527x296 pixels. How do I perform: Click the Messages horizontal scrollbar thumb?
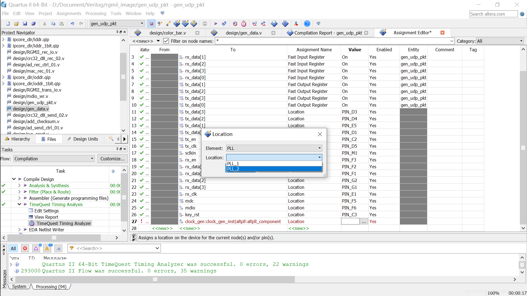155,279
